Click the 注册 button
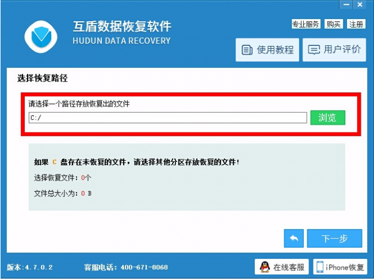Image resolution: width=374 pixels, height=279 pixels. 356,24
